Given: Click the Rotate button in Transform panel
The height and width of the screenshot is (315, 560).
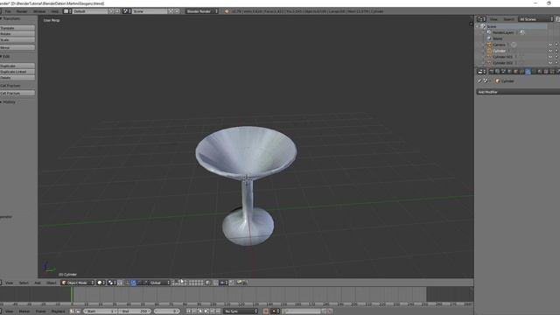Looking at the screenshot, I should pyautogui.click(x=17, y=34).
